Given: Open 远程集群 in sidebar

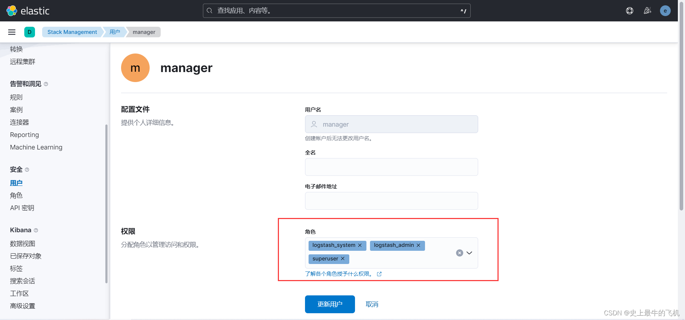Looking at the screenshot, I should (x=22, y=62).
